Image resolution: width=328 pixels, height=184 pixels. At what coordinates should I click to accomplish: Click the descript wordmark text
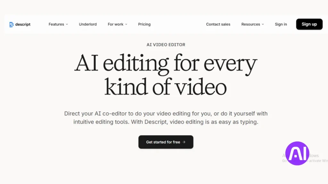(22, 24)
